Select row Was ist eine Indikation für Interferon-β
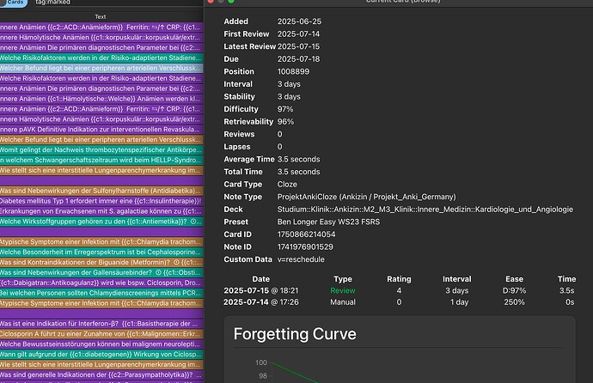 click(x=101, y=324)
